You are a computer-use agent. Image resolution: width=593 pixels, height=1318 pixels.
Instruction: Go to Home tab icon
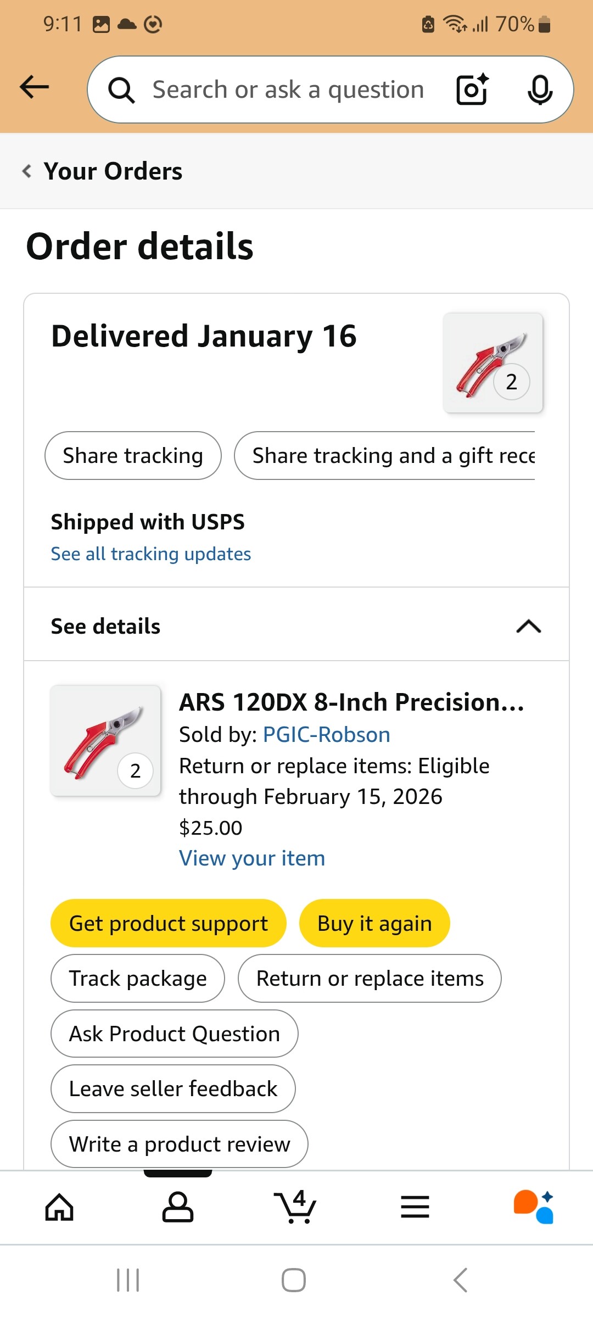tap(59, 1207)
